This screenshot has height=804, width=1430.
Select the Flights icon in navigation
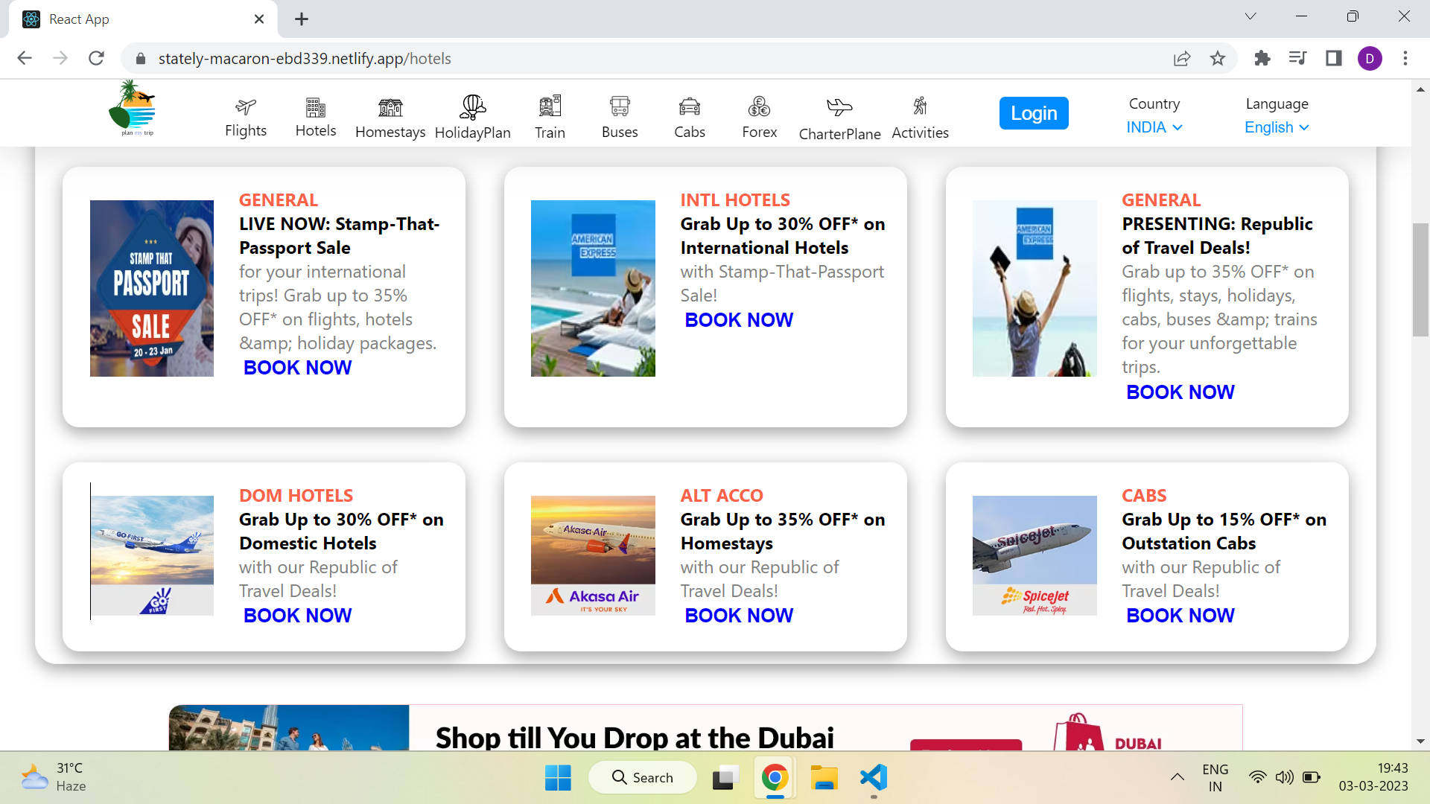246,106
